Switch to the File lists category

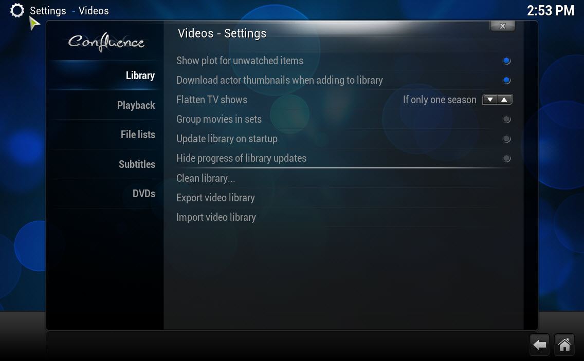click(x=138, y=135)
